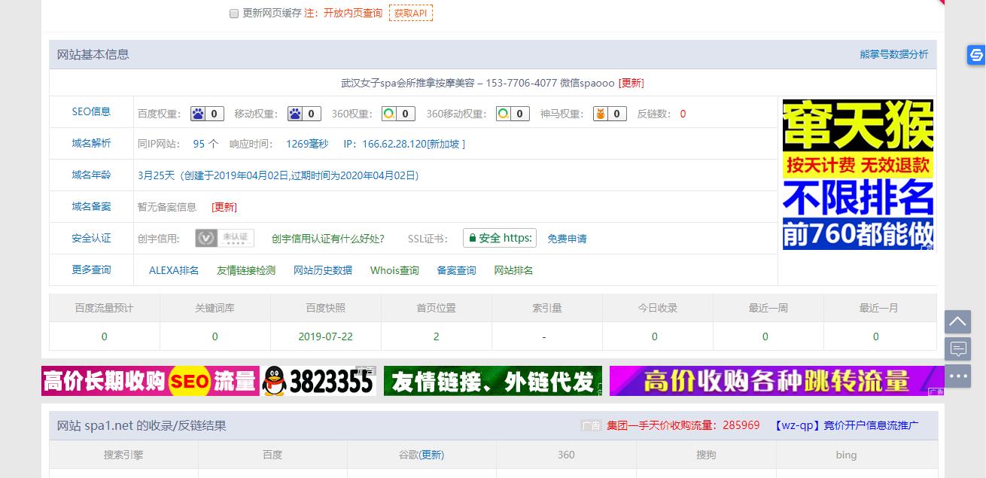
Task: Open the 集团一手天价收购流量 ad link
Action: pos(683,425)
